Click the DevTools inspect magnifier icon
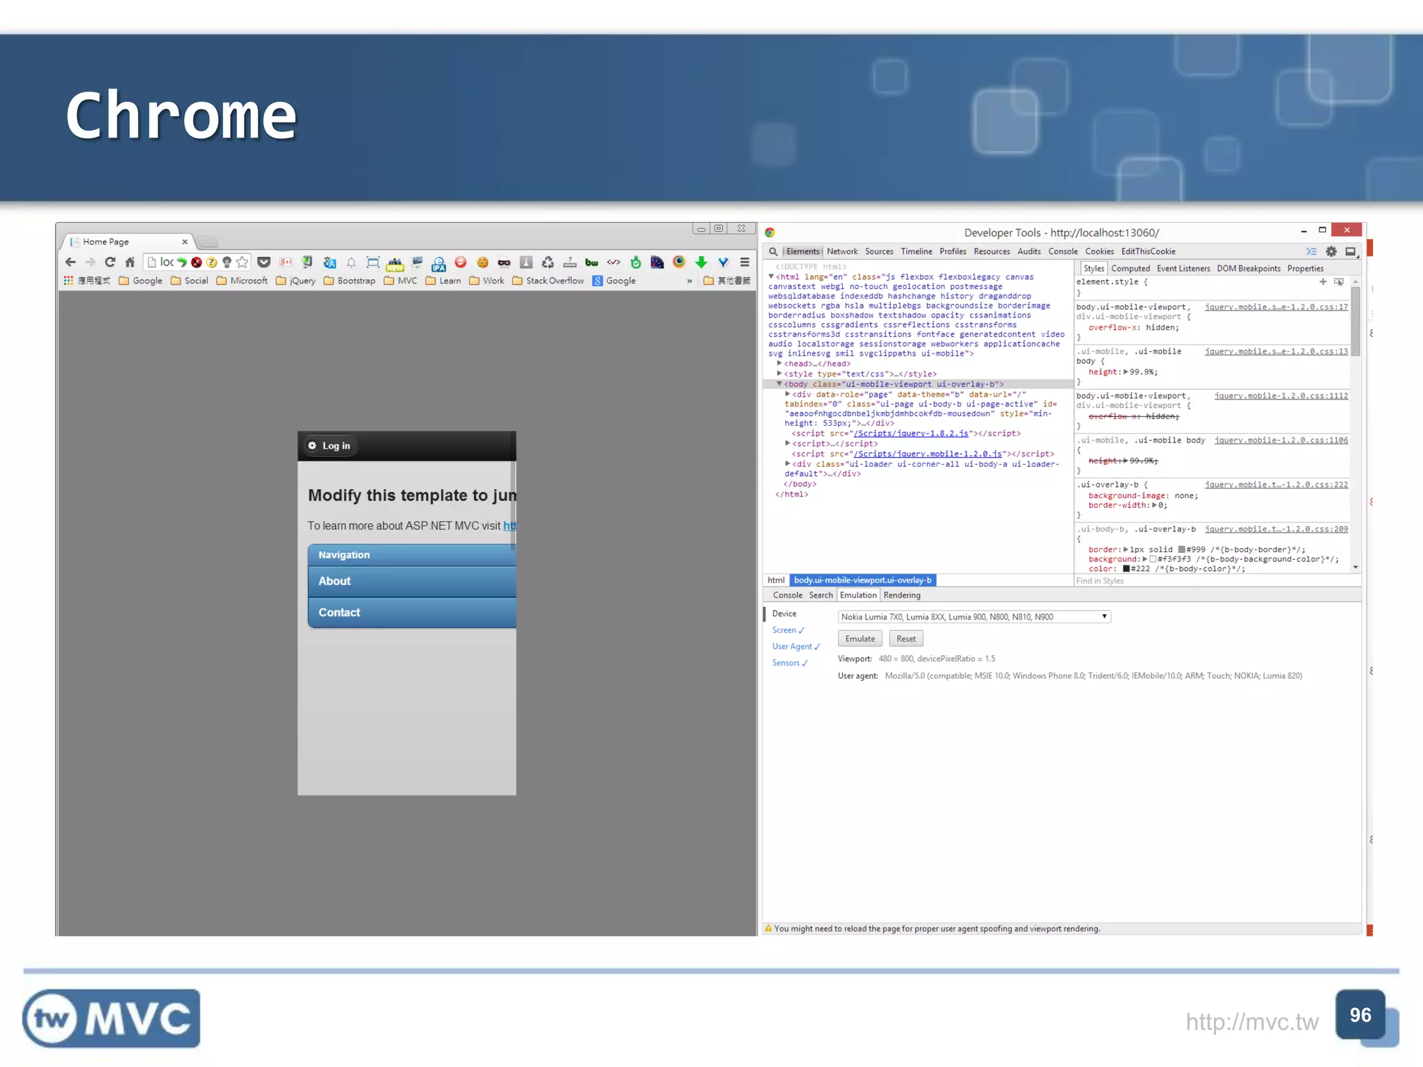This screenshot has width=1423, height=1067. pos(773,251)
